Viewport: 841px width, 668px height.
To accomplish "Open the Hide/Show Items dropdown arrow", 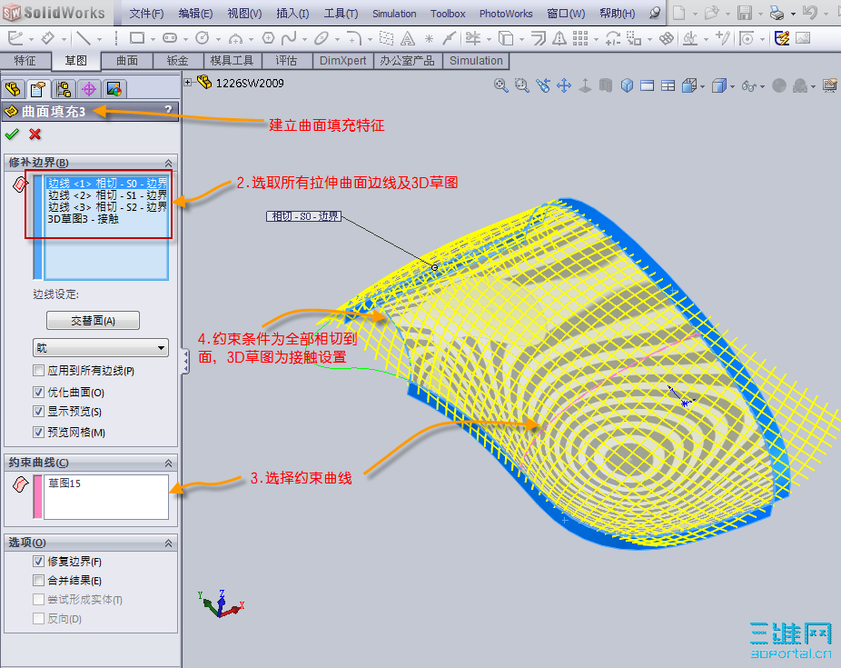I will click(762, 87).
